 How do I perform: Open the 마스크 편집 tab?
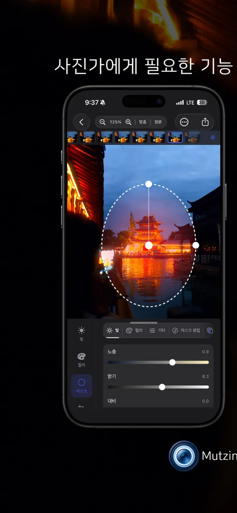point(186,330)
